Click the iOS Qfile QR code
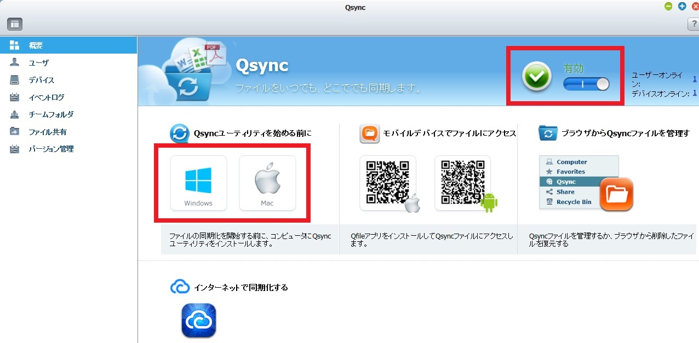This screenshot has width=699, height=343. (x=388, y=183)
